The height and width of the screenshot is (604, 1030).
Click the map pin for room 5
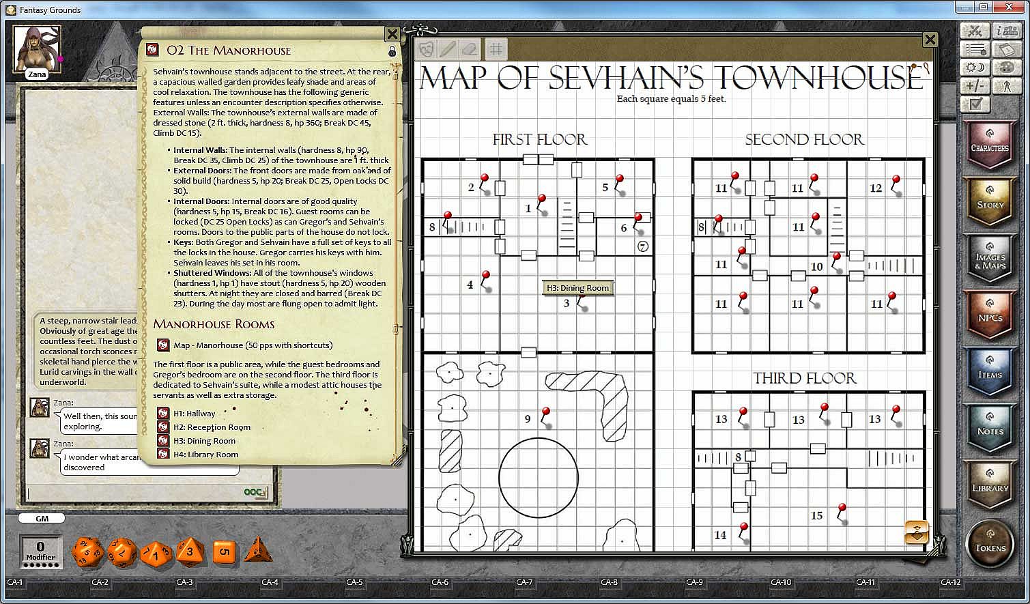click(x=620, y=185)
